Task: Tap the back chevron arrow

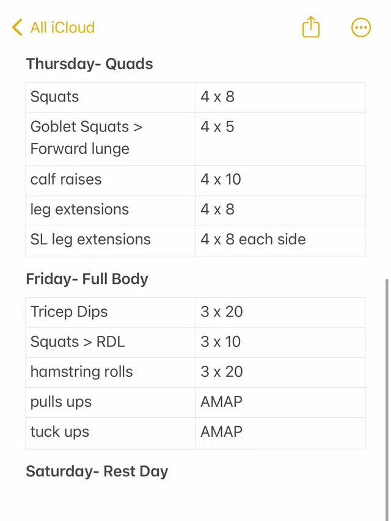Action: point(17,27)
